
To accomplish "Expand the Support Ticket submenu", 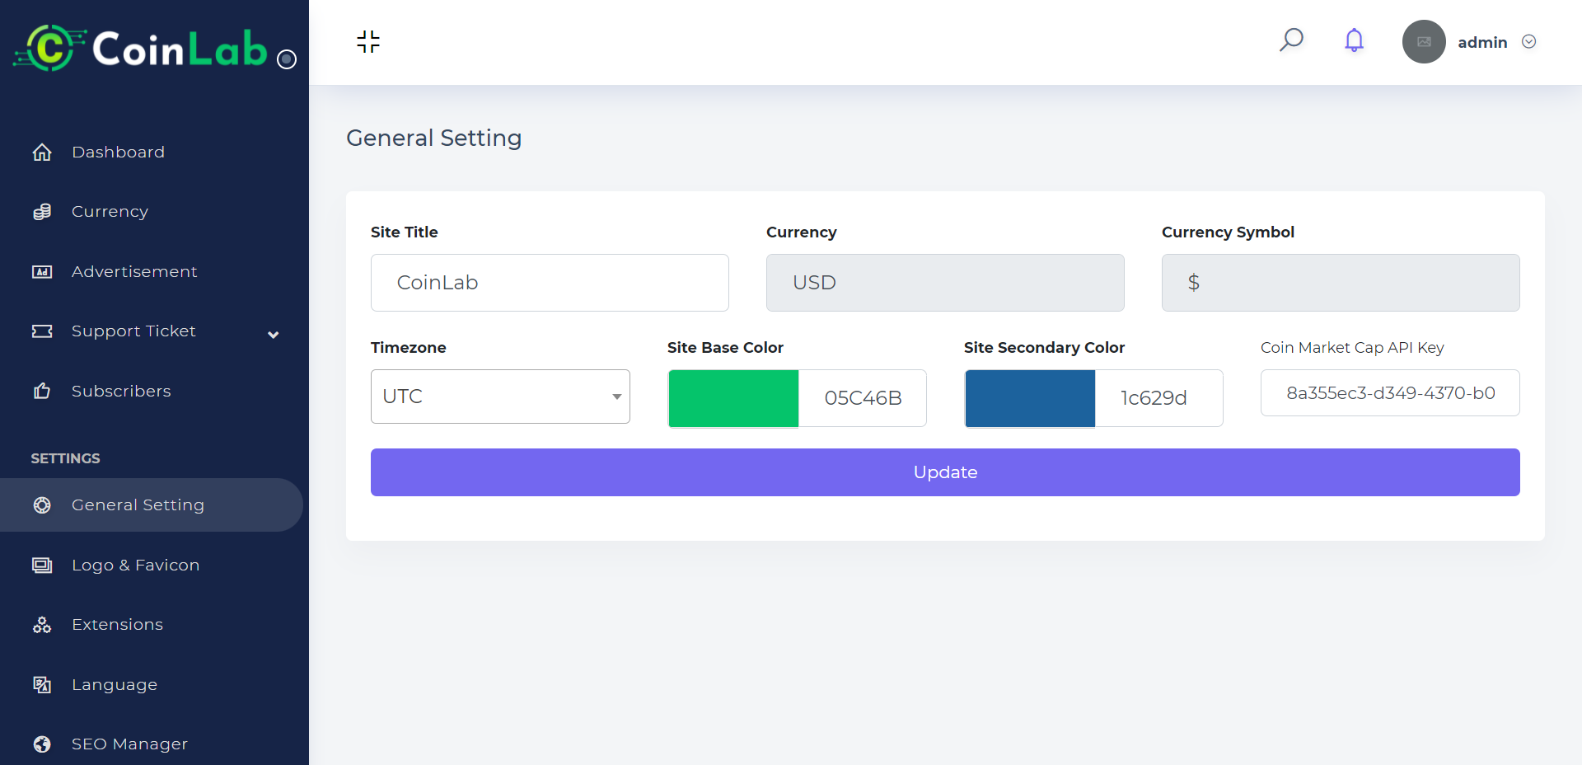I will 274,334.
